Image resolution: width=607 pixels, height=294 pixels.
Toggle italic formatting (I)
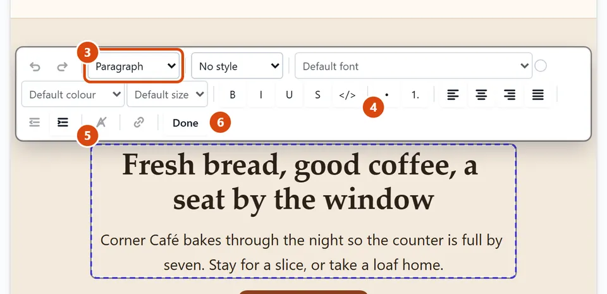click(261, 95)
